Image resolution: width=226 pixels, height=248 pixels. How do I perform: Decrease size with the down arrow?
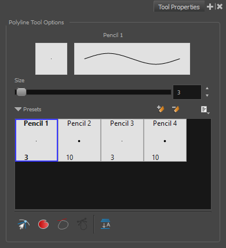pyautogui.click(x=207, y=96)
